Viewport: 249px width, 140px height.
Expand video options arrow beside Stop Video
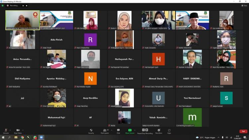coord(24,130)
